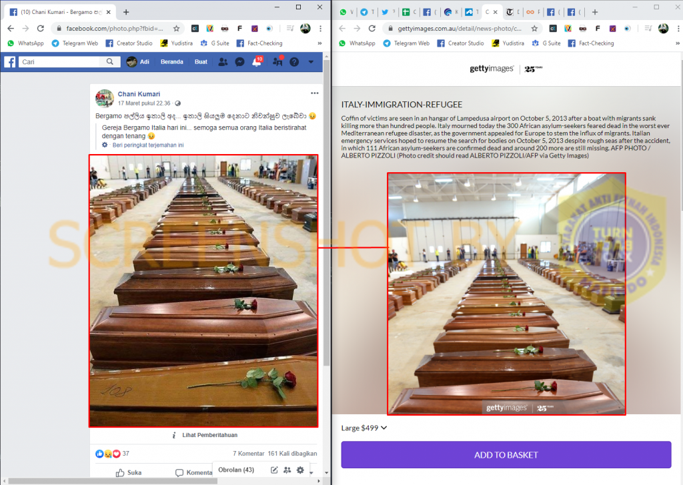
Task: Open a new tab in the right browser window
Action: [595, 12]
